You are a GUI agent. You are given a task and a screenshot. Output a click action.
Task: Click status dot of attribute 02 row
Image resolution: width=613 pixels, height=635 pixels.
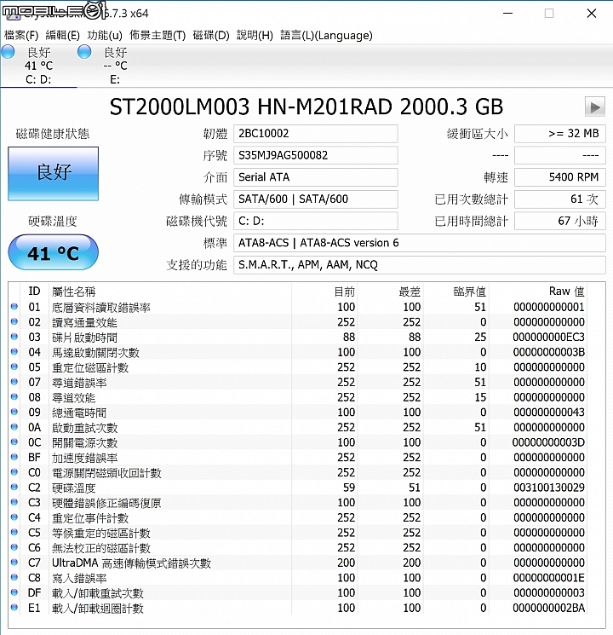tap(14, 321)
